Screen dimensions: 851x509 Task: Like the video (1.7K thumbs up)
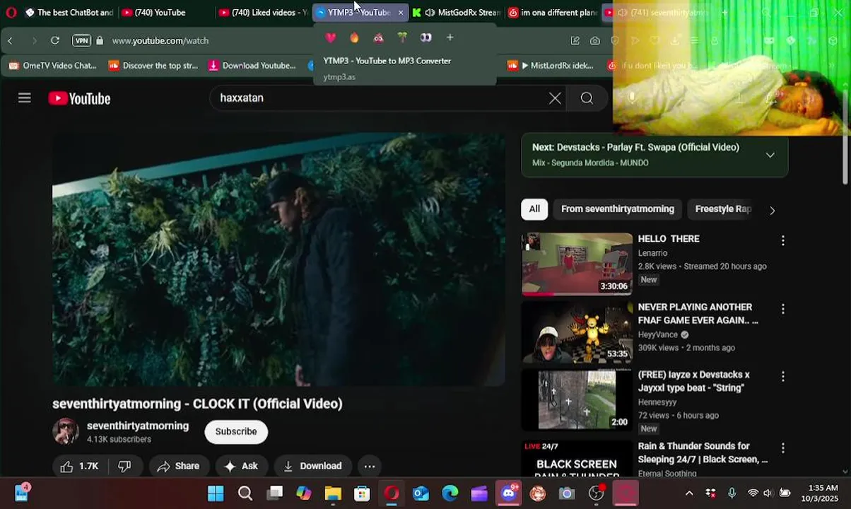[x=78, y=466]
